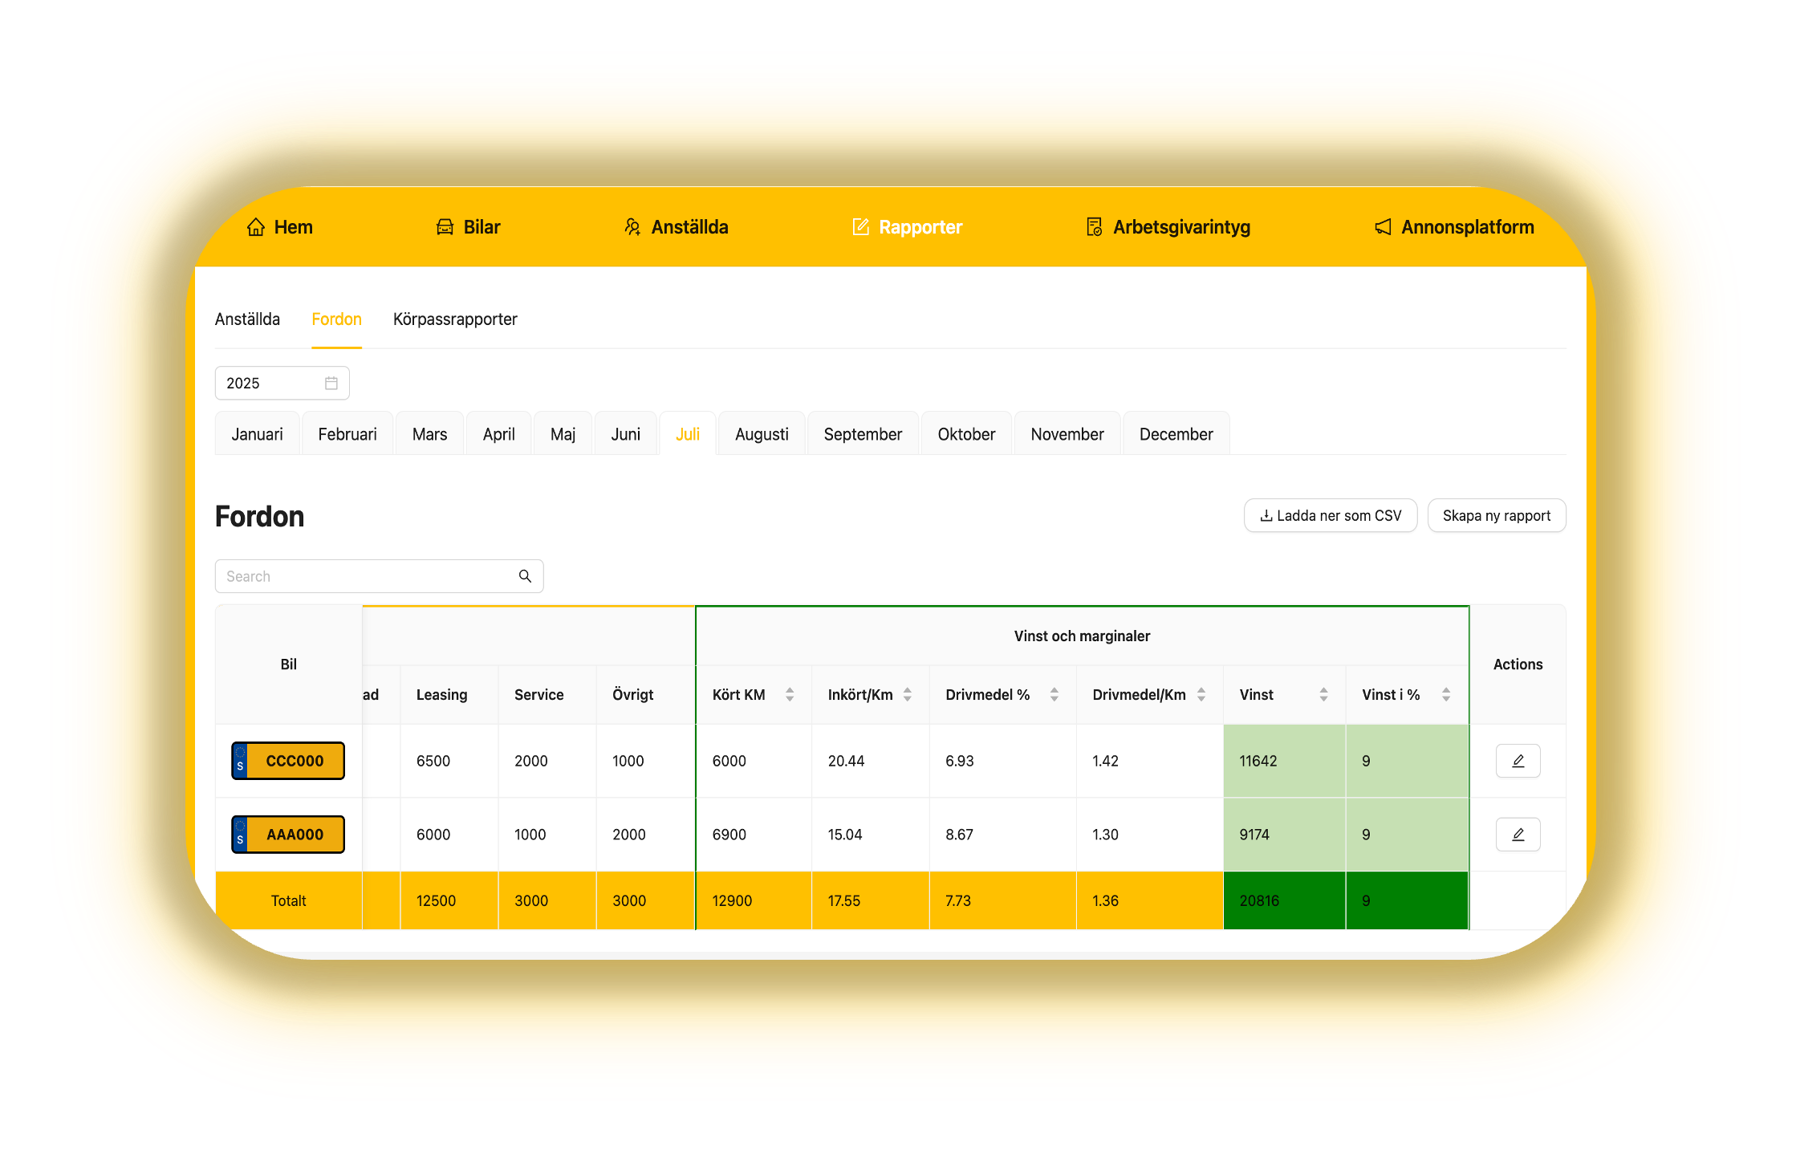Edit the AAA000 row with pencil icon
Screen dimensions: 1796x1154
[1518, 835]
